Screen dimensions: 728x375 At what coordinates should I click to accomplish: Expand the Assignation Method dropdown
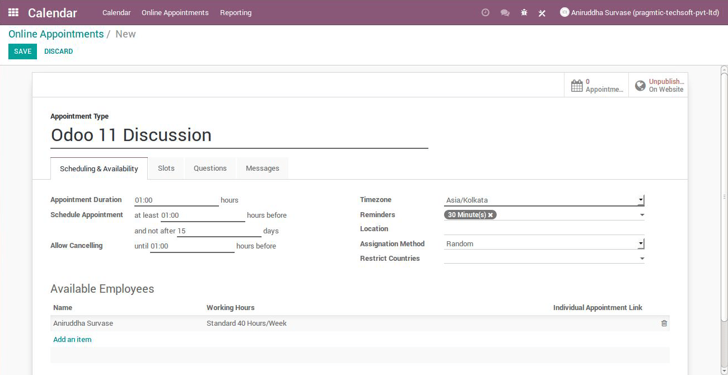pyautogui.click(x=544, y=243)
